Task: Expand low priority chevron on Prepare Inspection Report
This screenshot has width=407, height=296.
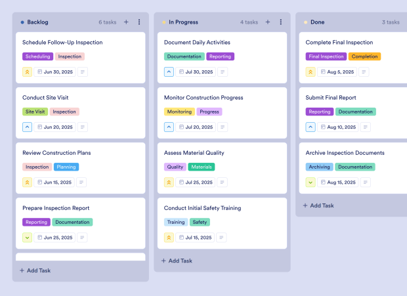Action: coord(27,238)
